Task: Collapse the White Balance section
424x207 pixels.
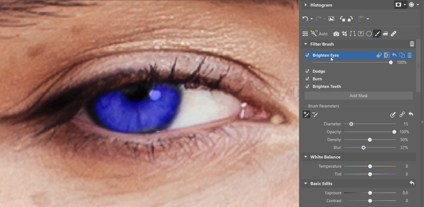Action: (305, 157)
